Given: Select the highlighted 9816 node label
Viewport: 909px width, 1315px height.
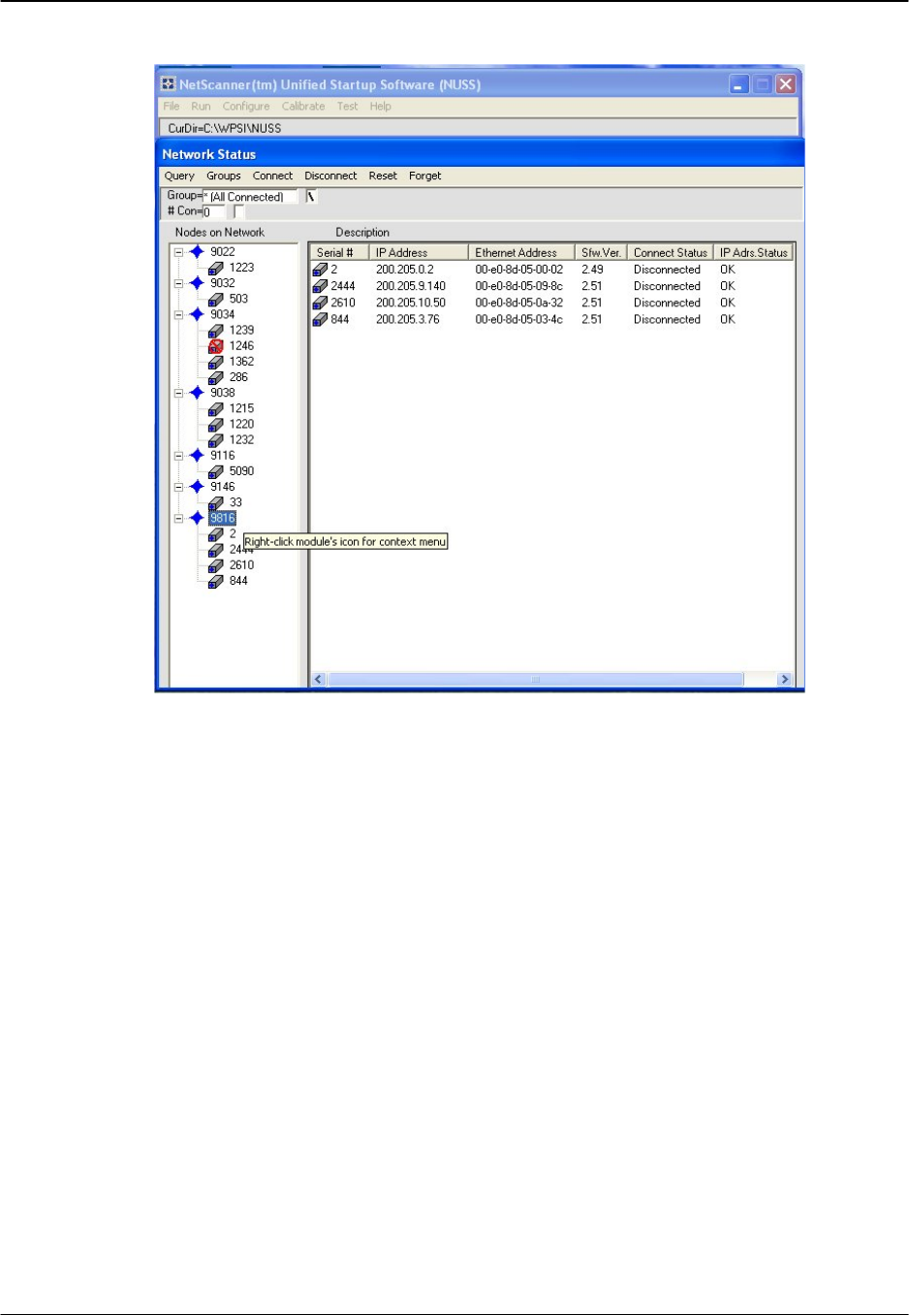Looking at the screenshot, I should point(223,518).
